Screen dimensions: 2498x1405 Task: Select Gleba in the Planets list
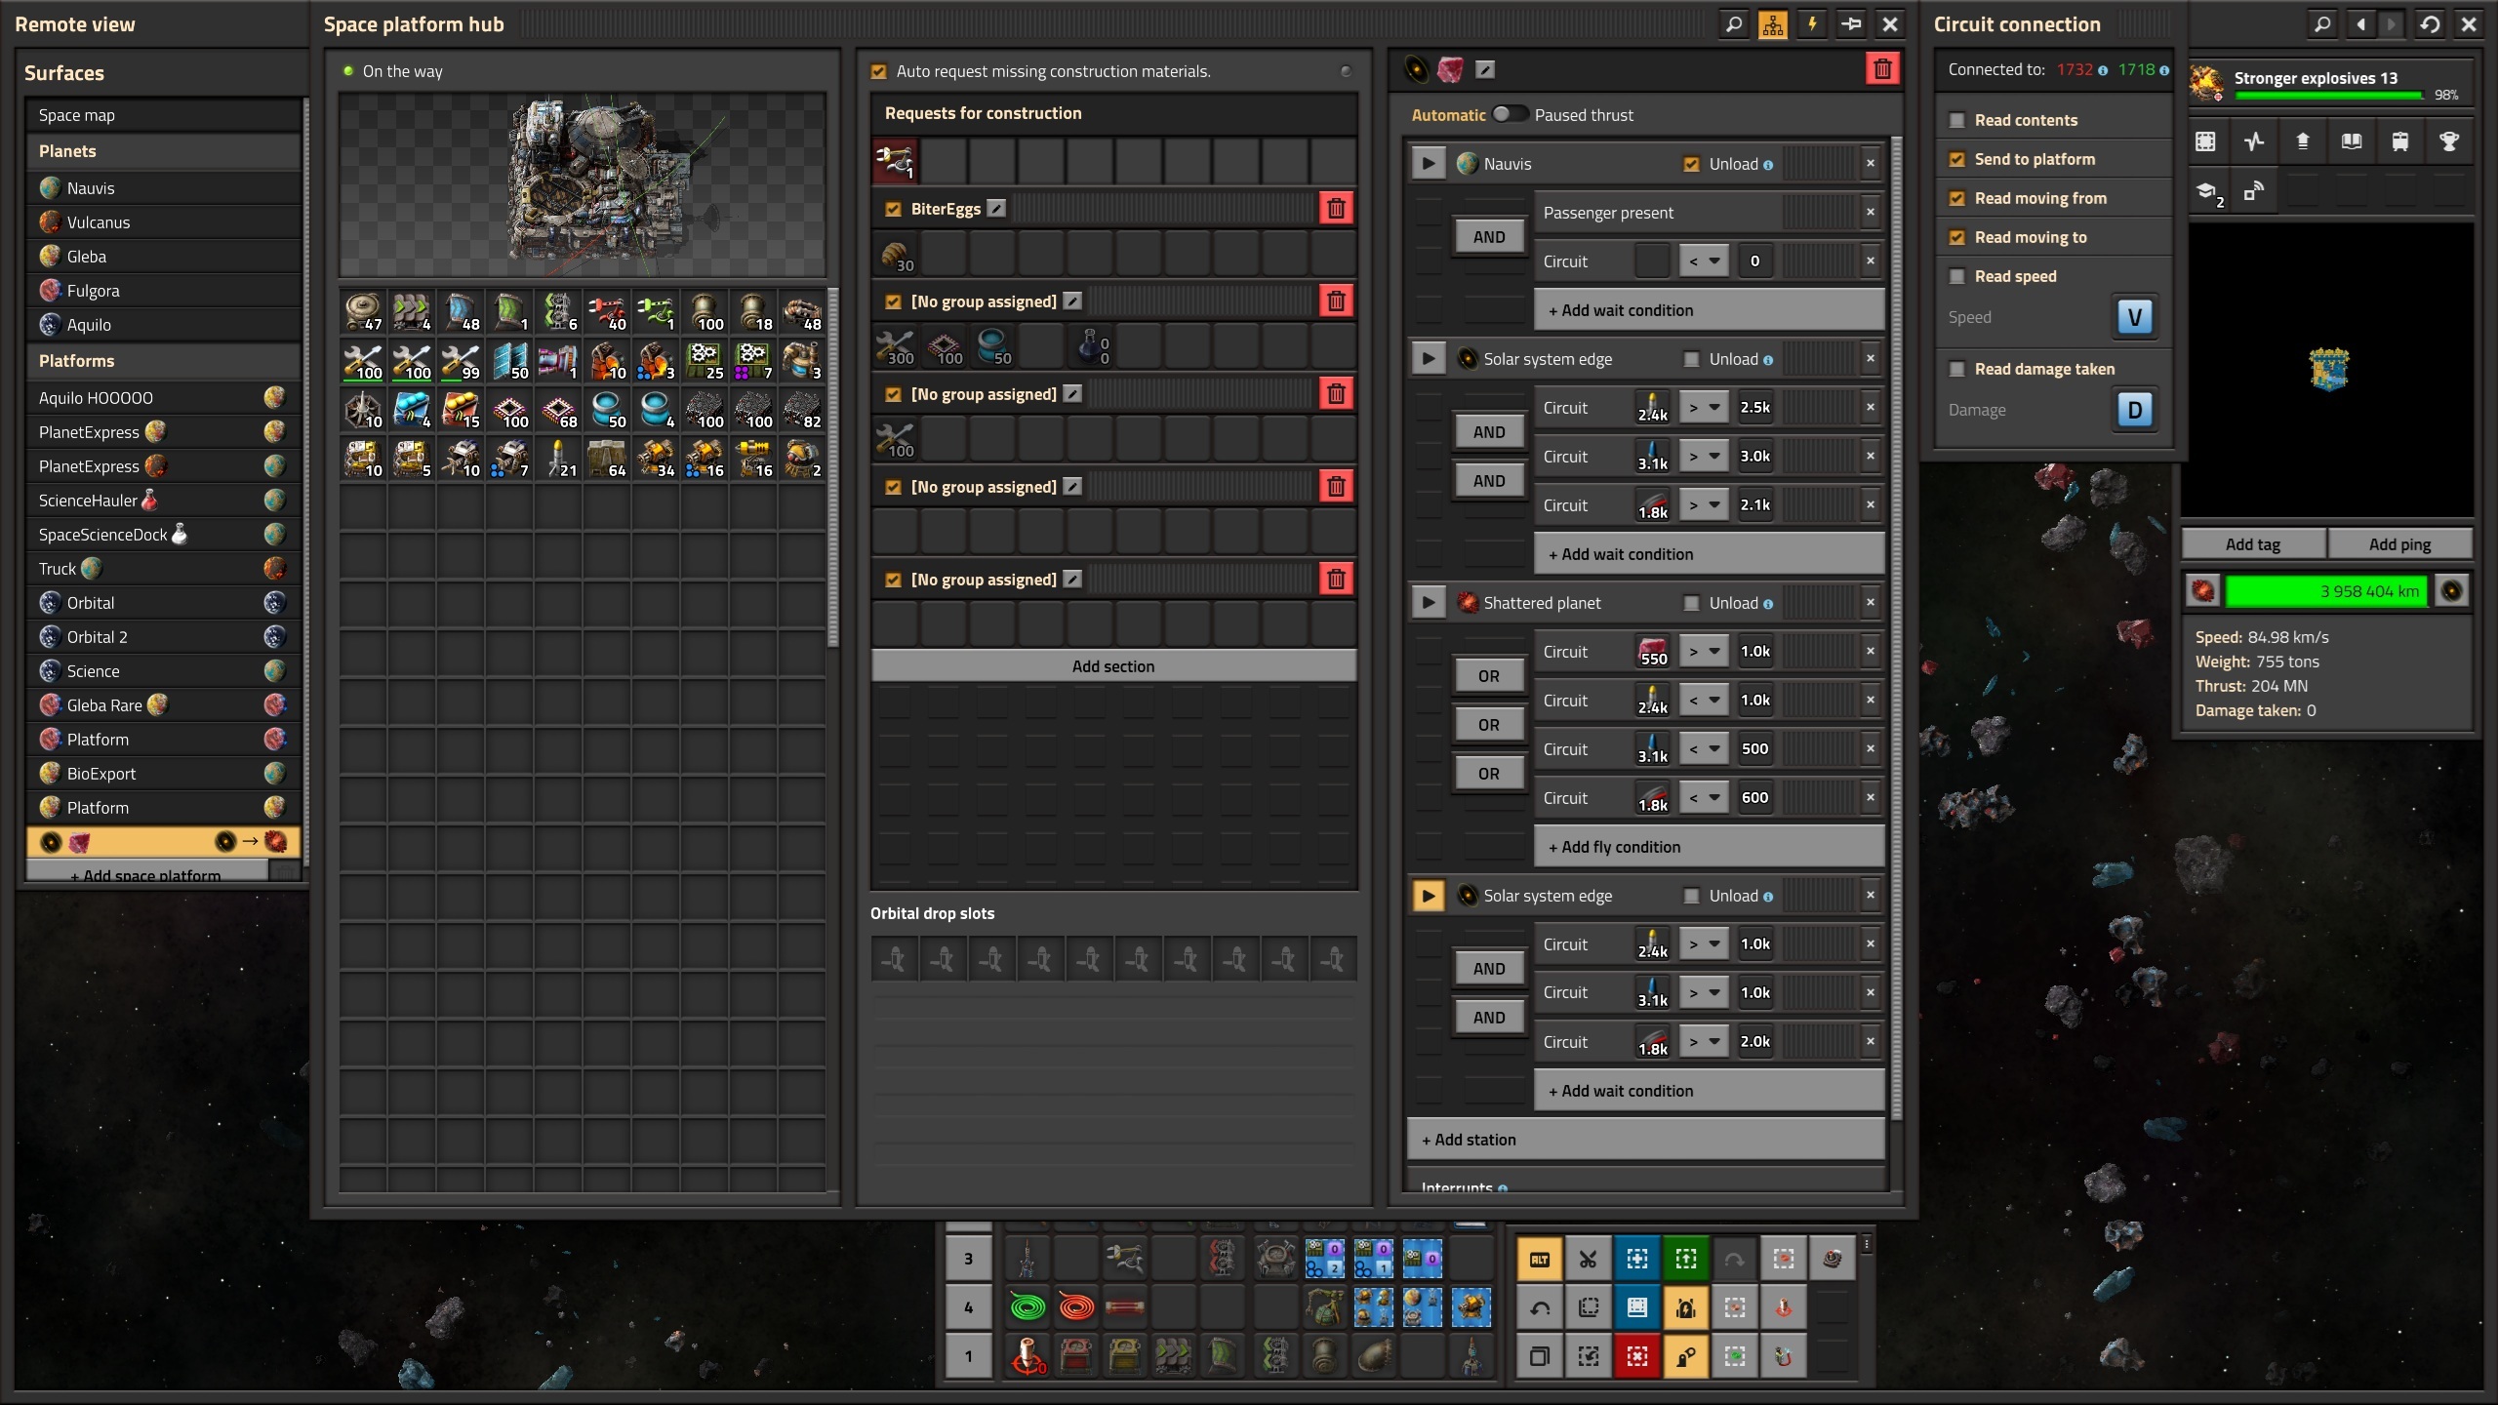(x=163, y=257)
